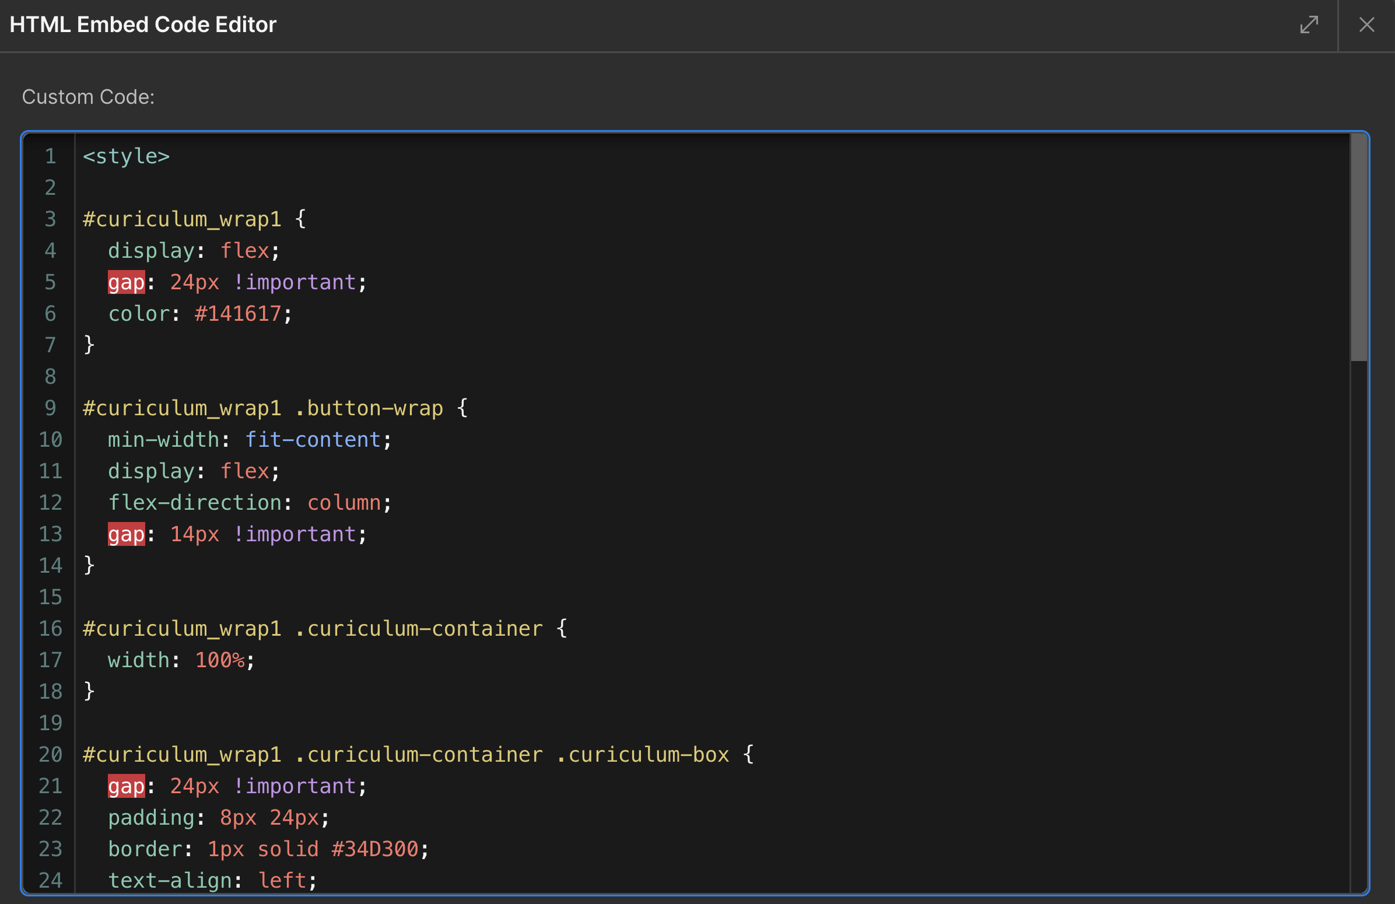Screen dimensions: 1395x904
Task: Click the column value on line 12
Action: point(344,502)
